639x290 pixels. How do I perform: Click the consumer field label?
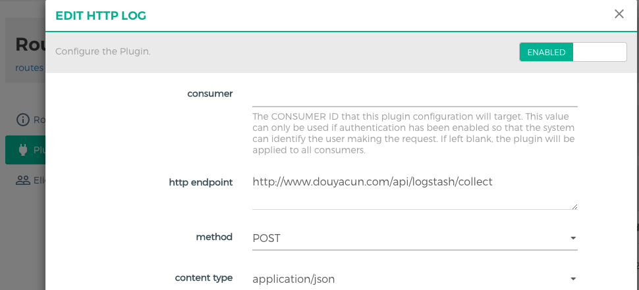210,93
